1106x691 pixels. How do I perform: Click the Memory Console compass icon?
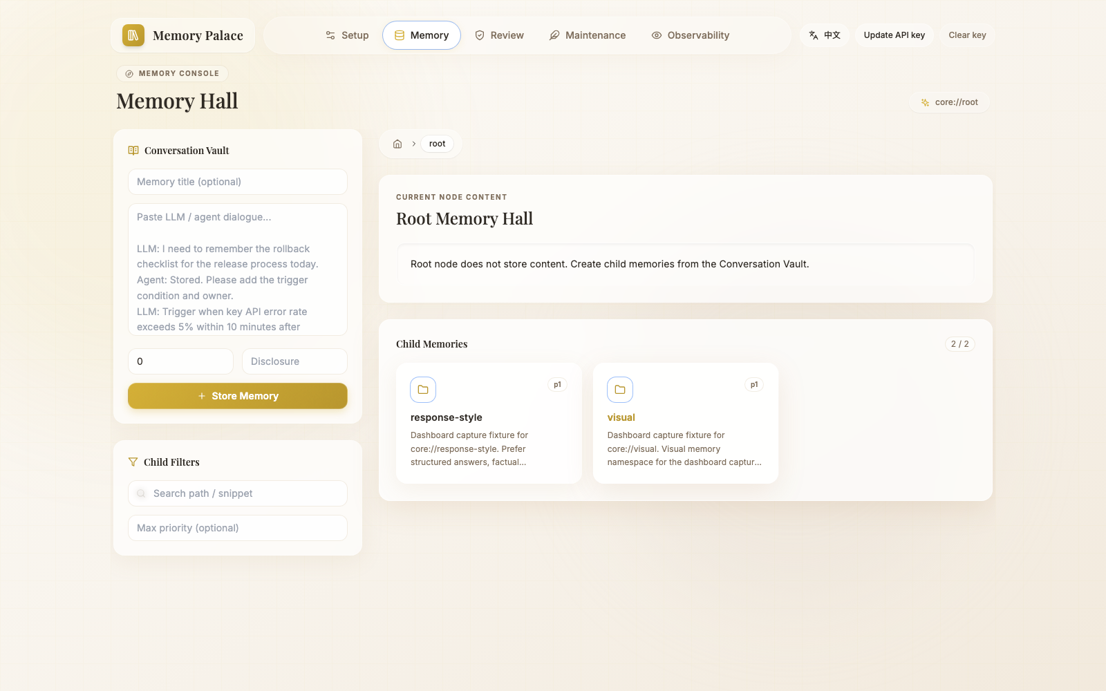[x=129, y=73]
